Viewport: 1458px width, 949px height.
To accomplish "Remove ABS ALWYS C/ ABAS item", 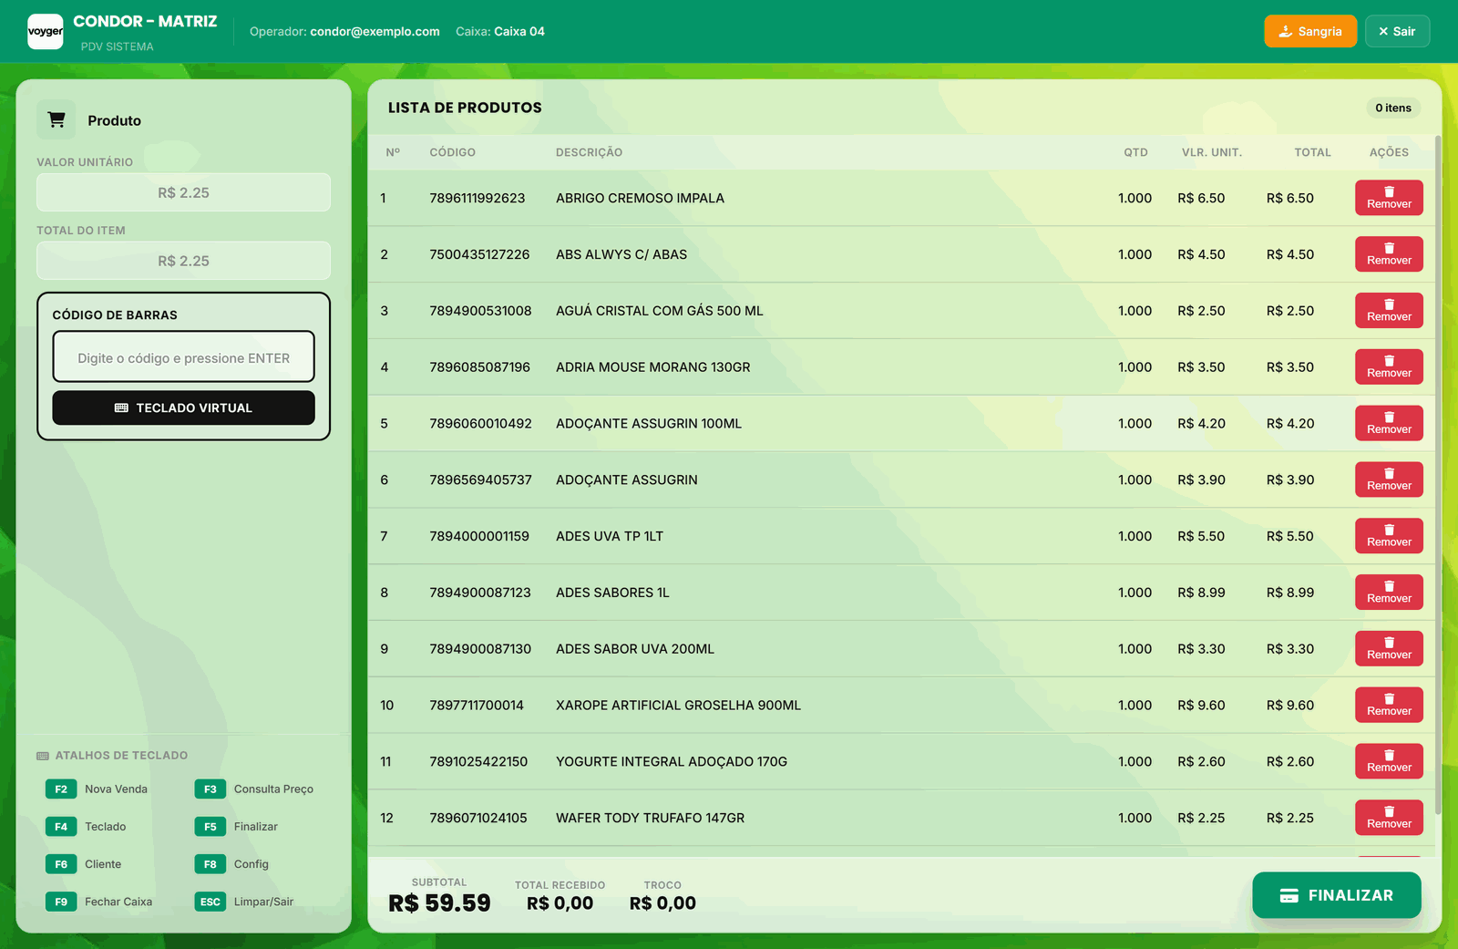I will tap(1389, 254).
